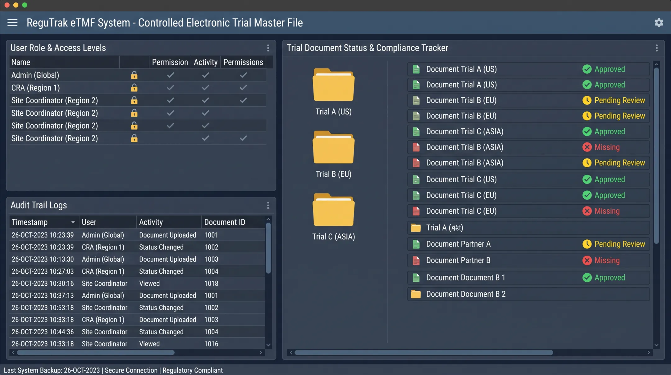Open Audit Trail Logs panel options menu
Viewport: 671px width, 375px height.
(268, 205)
